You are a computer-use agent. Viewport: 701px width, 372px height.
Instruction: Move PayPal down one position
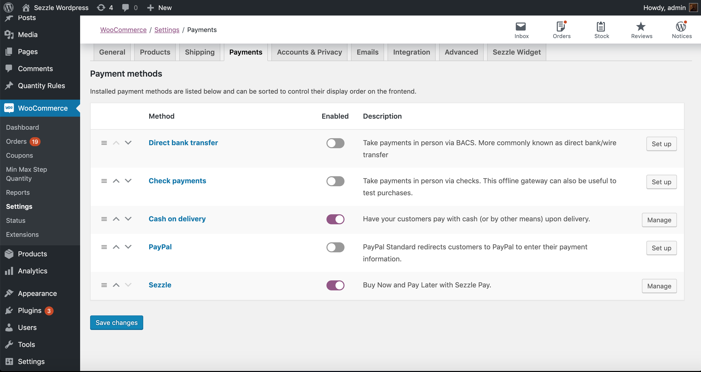tap(128, 247)
